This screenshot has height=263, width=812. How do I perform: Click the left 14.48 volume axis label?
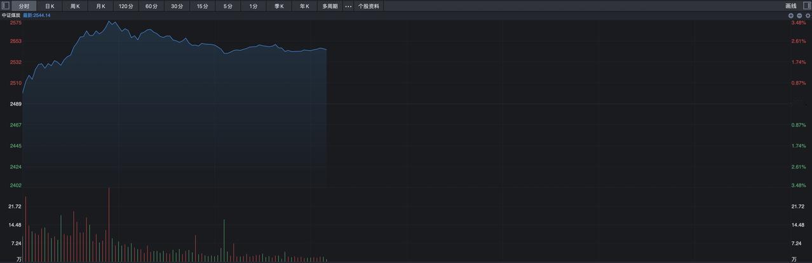[15, 225]
